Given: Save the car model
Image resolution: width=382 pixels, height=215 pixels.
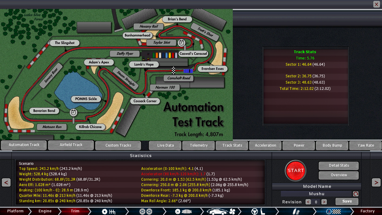Looking at the screenshot, I should pos(347,201).
